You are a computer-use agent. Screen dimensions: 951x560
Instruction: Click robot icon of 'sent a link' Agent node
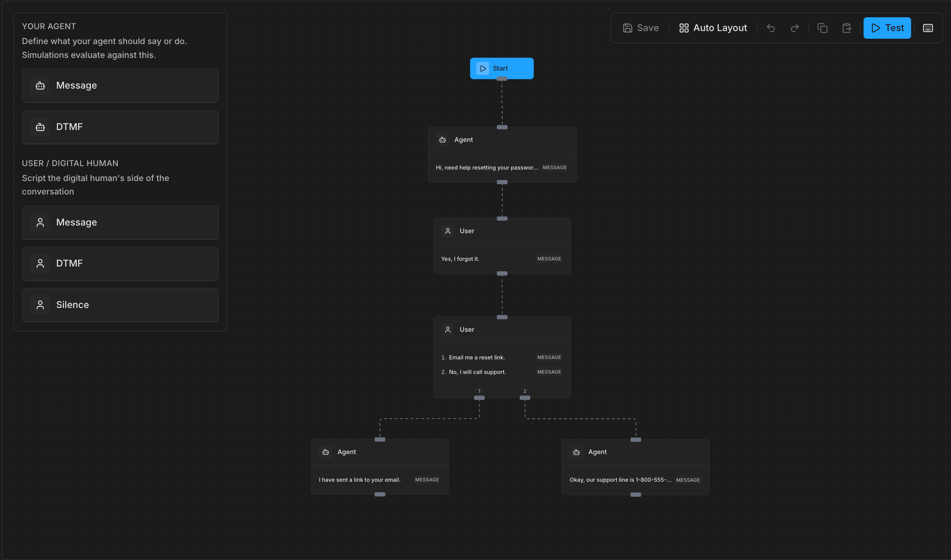326,452
